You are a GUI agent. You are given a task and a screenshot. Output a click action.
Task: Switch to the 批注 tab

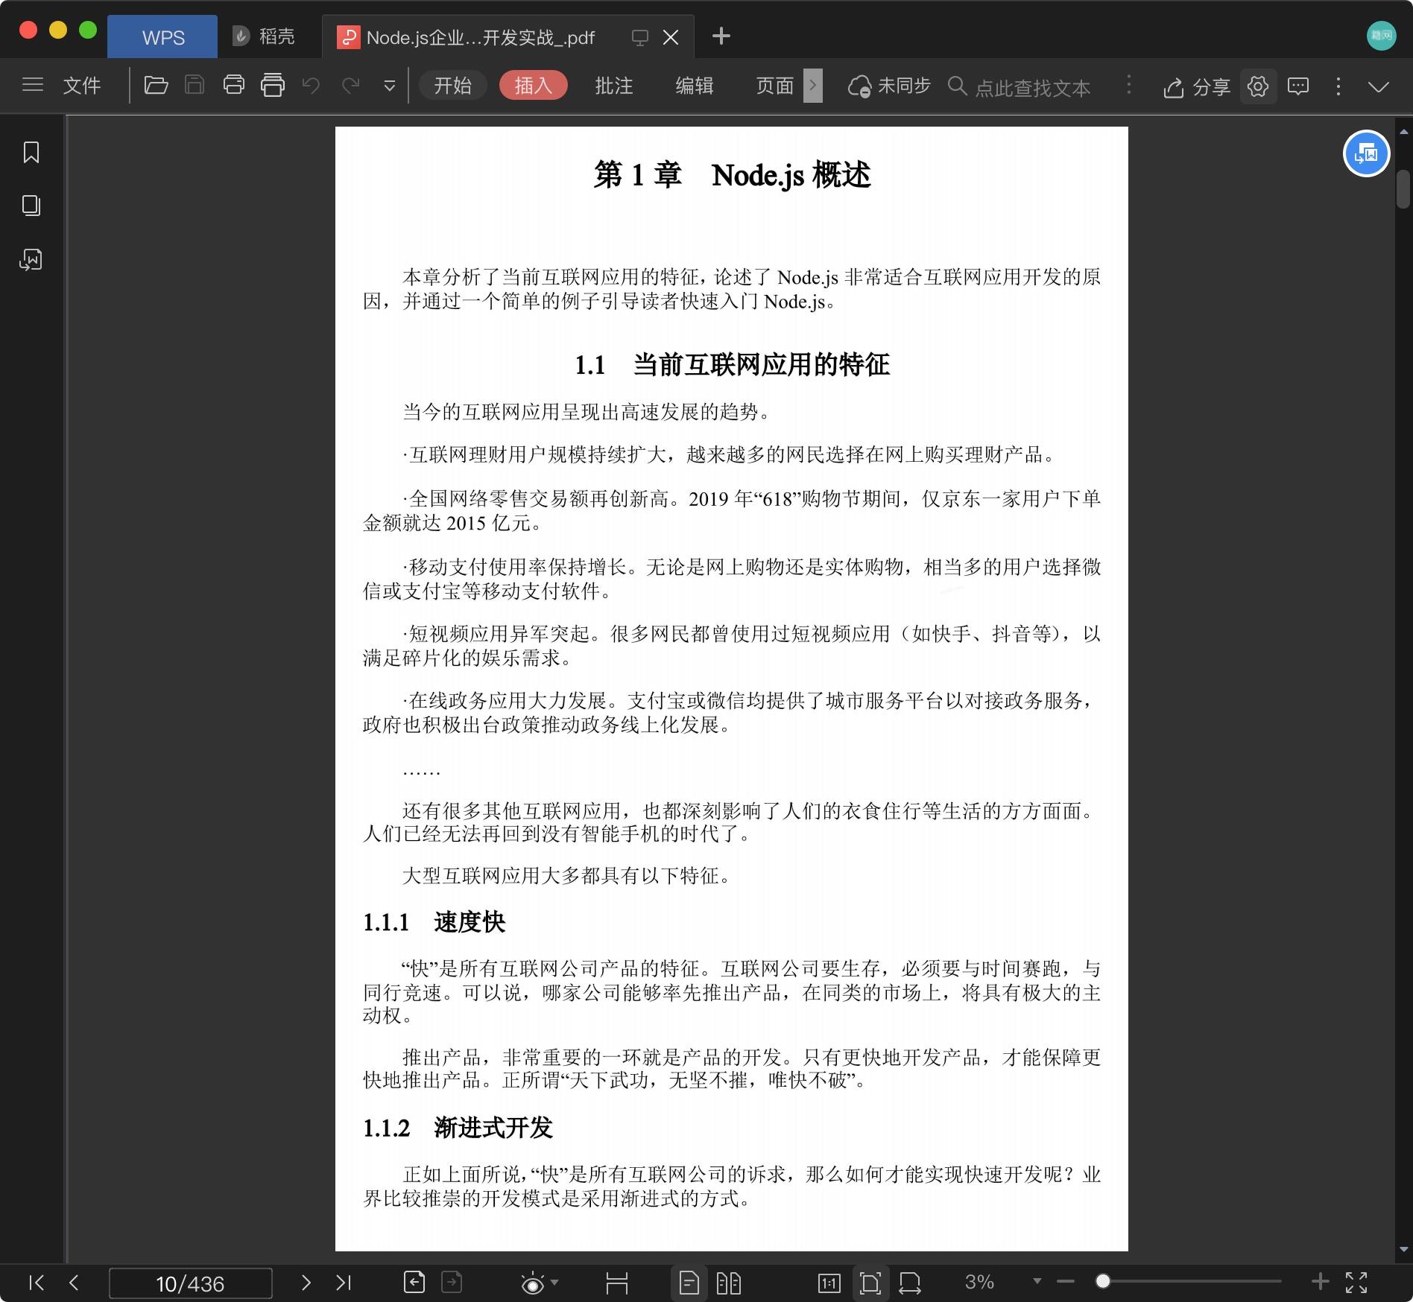click(613, 86)
